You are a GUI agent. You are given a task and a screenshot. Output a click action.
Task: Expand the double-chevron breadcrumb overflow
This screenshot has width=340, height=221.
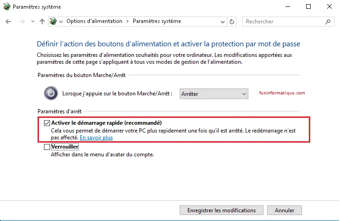click(x=61, y=22)
